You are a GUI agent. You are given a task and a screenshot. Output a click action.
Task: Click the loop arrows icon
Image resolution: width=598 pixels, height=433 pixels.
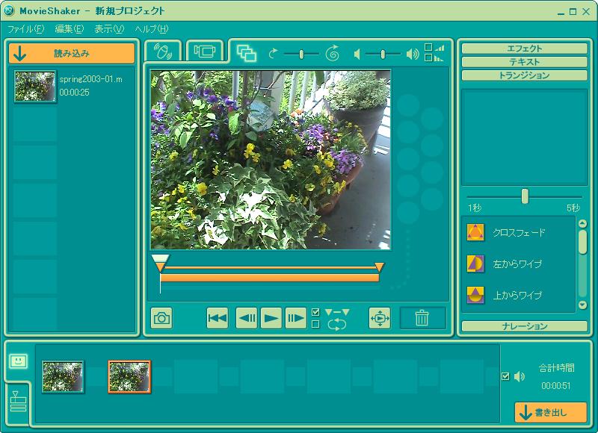point(337,325)
